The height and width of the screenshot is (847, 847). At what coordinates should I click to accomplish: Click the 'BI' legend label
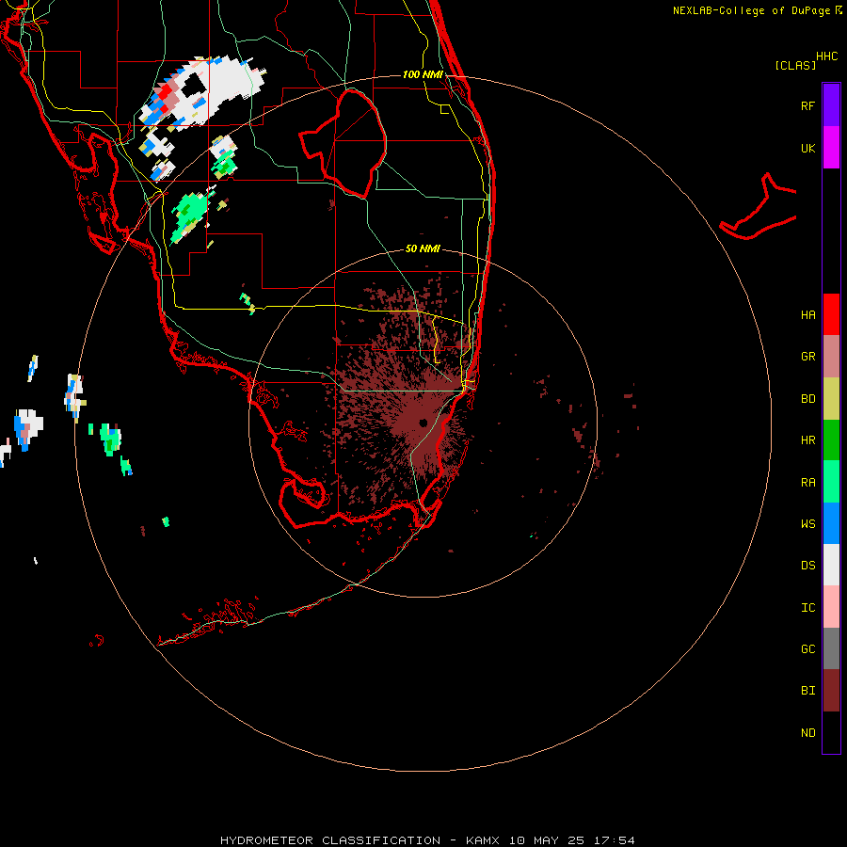(x=807, y=691)
